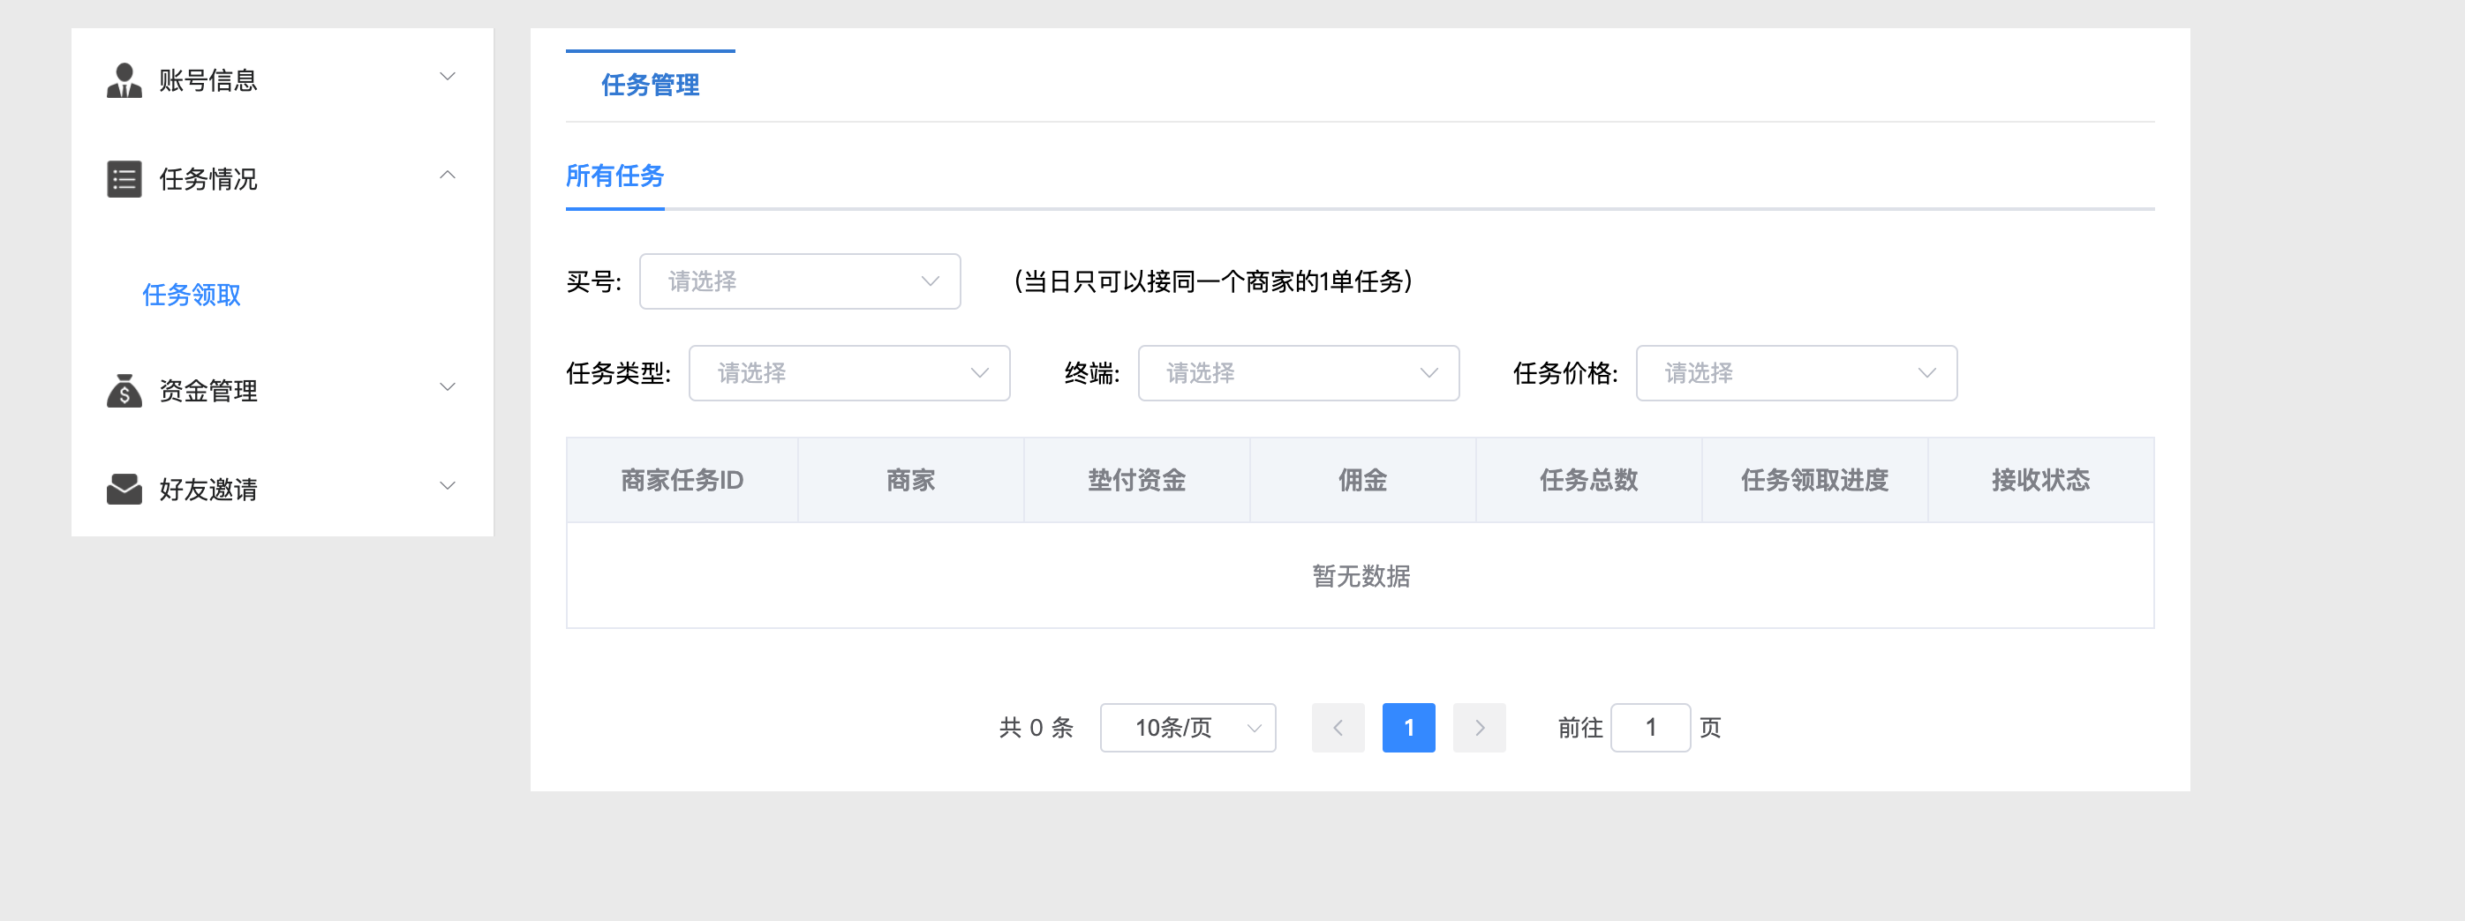Click the 垫付资金 column header
The height and width of the screenshot is (921, 2465).
pos(1137,480)
